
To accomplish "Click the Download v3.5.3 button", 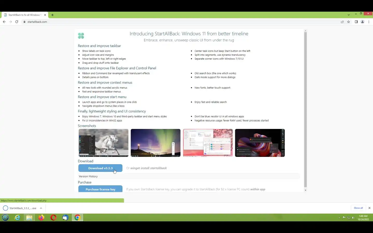I will click(x=101, y=168).
